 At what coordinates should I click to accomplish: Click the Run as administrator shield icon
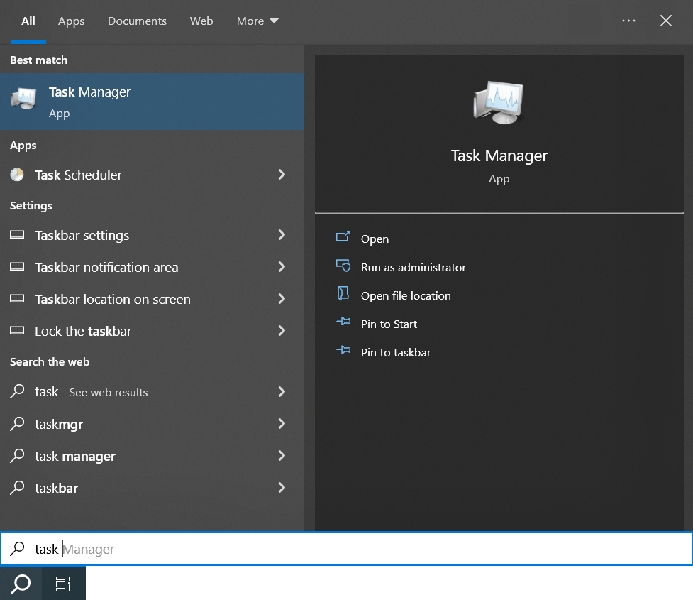[x=343, y=266]
